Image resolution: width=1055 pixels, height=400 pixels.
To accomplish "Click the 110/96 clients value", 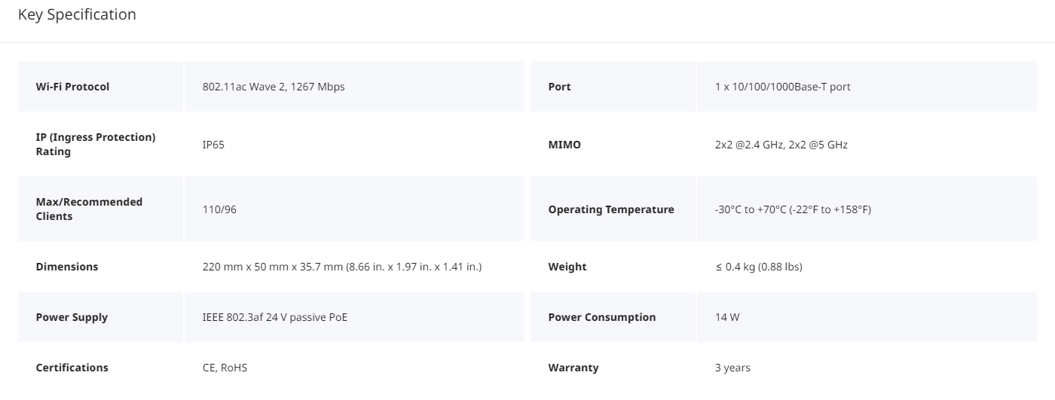I will [x=219, y=209].
